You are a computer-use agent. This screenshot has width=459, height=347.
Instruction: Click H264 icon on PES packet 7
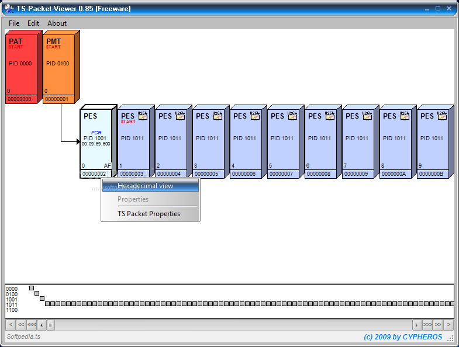point(367,116)
